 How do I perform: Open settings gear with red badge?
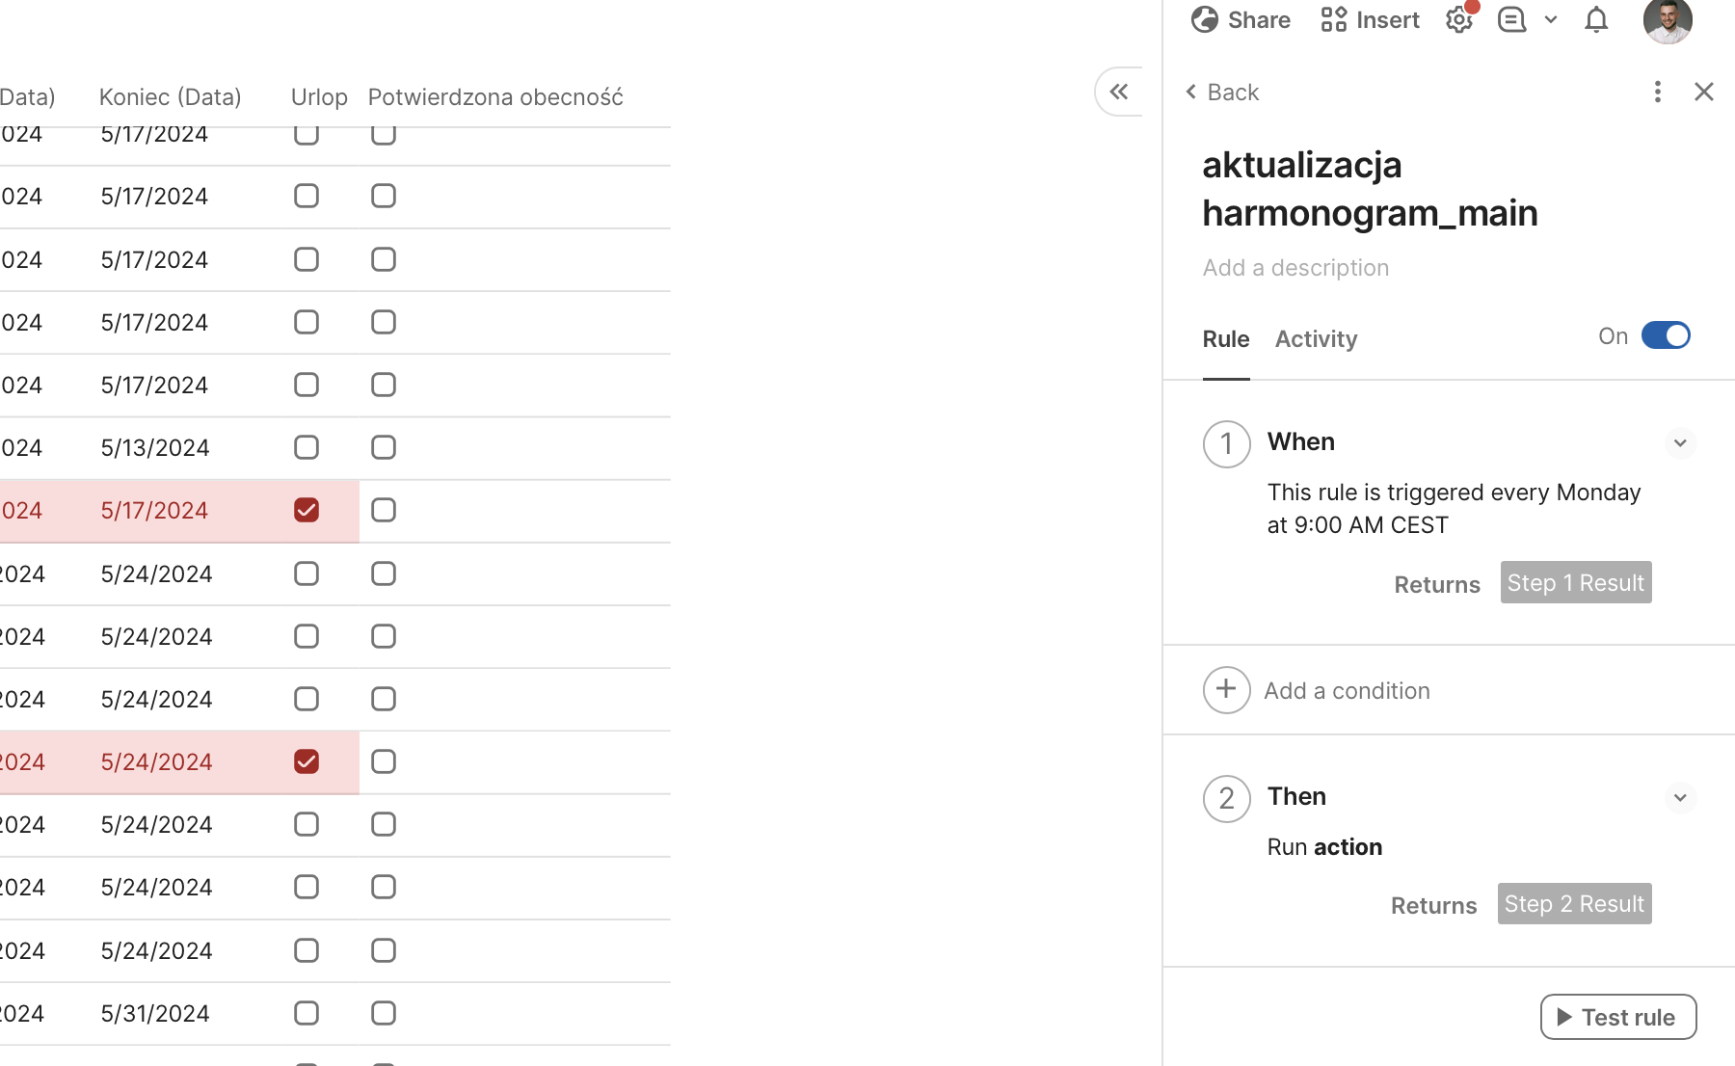(1459, 19)
